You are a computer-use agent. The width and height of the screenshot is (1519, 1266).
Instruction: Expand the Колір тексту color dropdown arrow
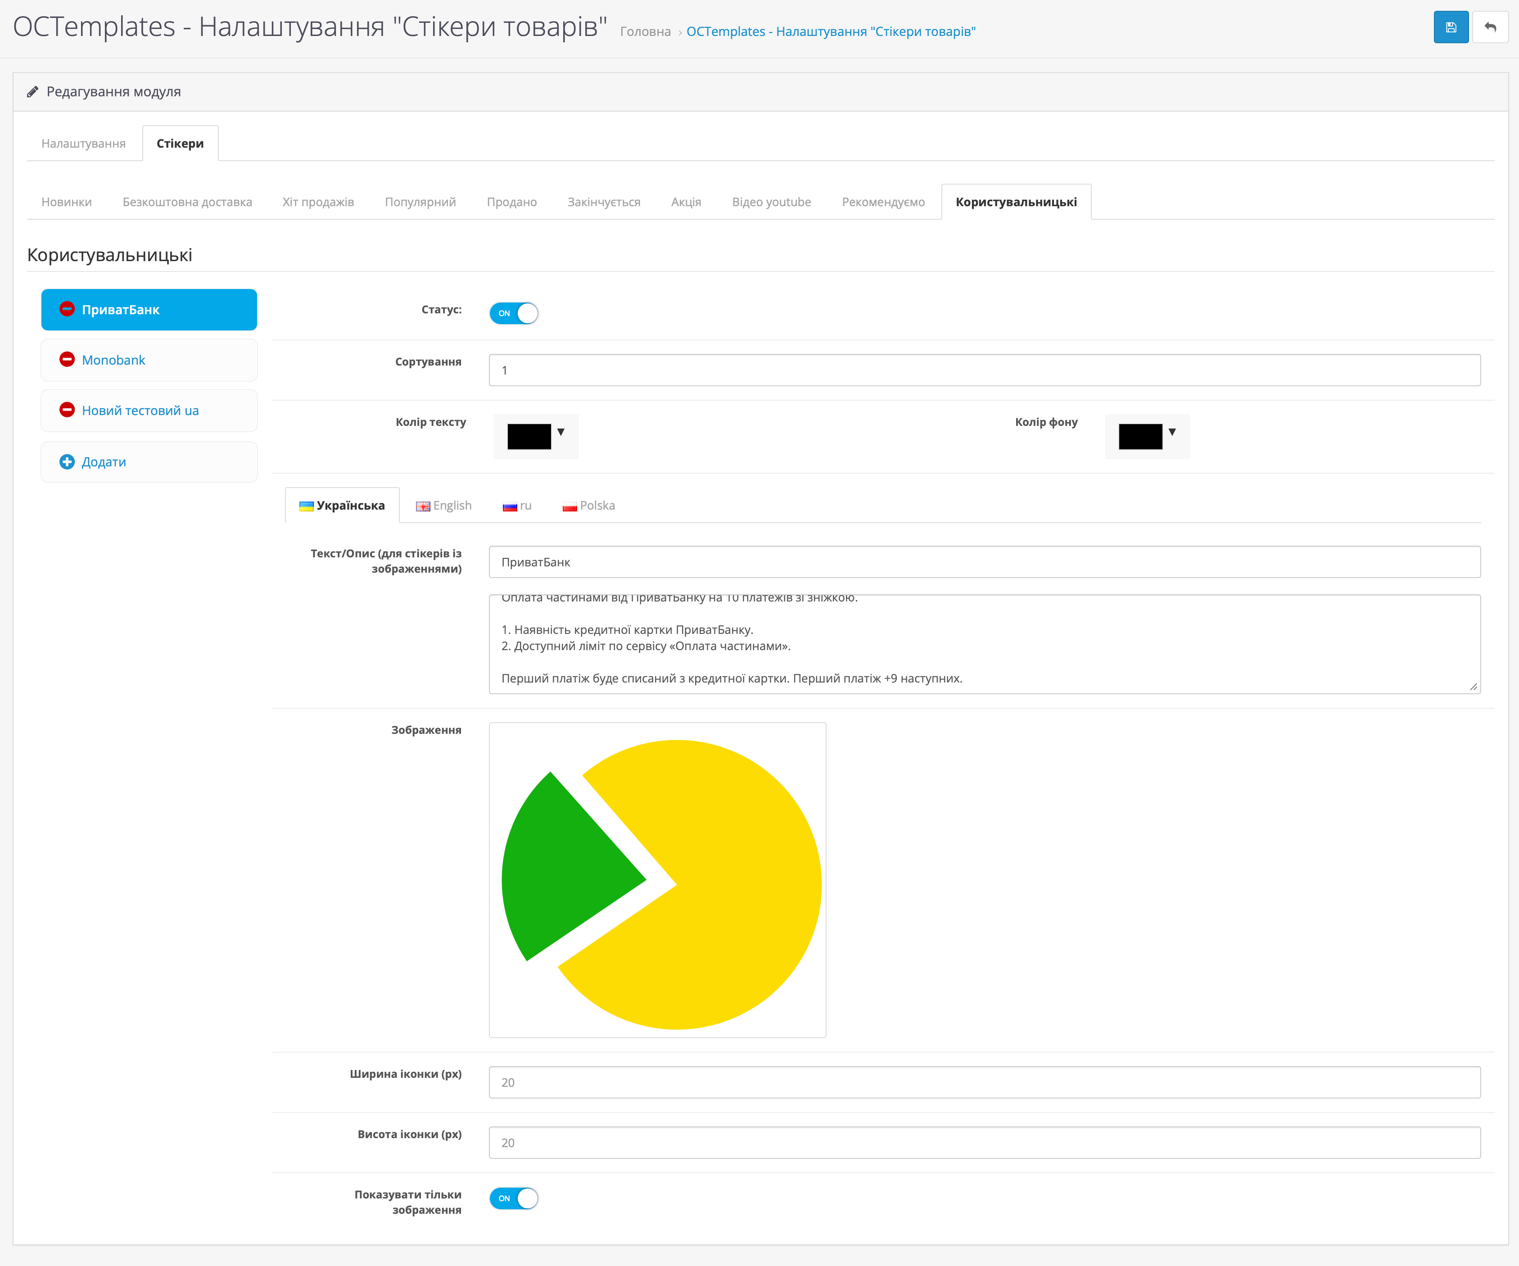pyautogui.click(x=561, y=432)
